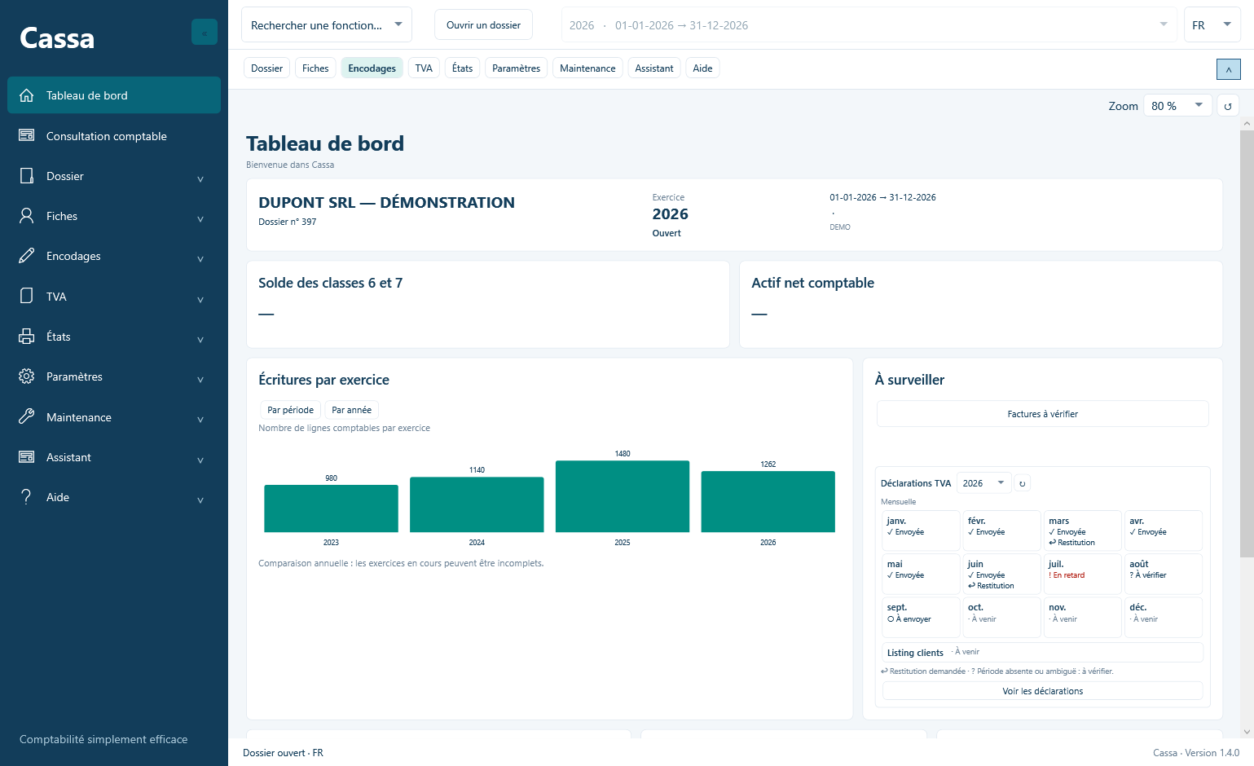Click the Consultation comptable sidebar icon
The image size is (1254, 766).
(27, 135)
